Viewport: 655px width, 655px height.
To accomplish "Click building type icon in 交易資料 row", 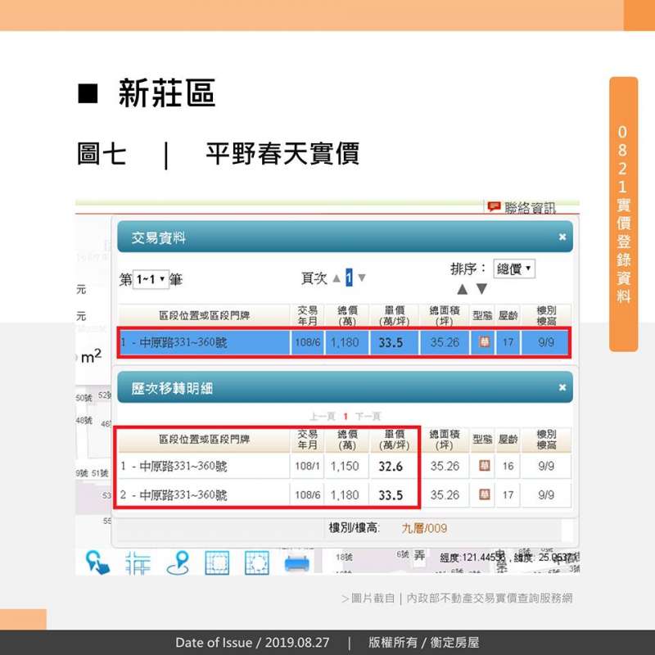I will click(x=485, y=342).
